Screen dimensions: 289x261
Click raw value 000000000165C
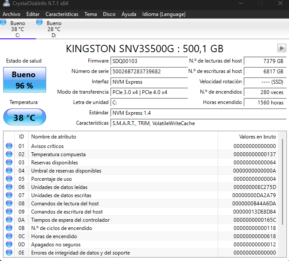pos(255,220)
